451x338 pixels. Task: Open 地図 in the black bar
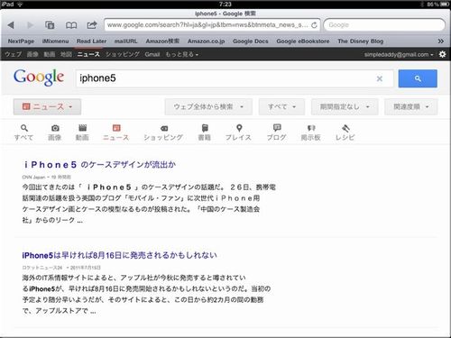[x=66, y=54]
